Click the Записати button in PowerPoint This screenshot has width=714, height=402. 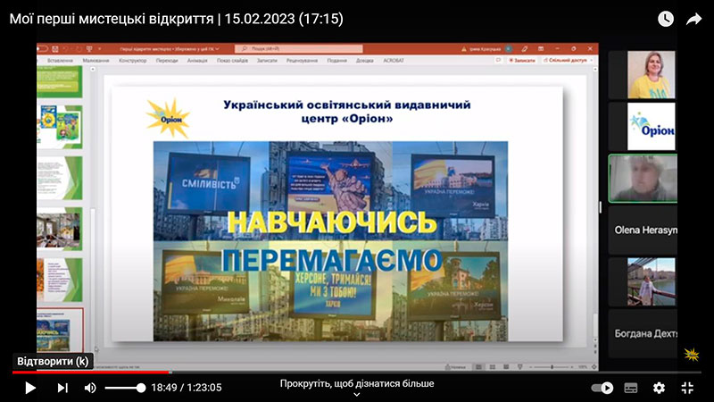(522, 60)
